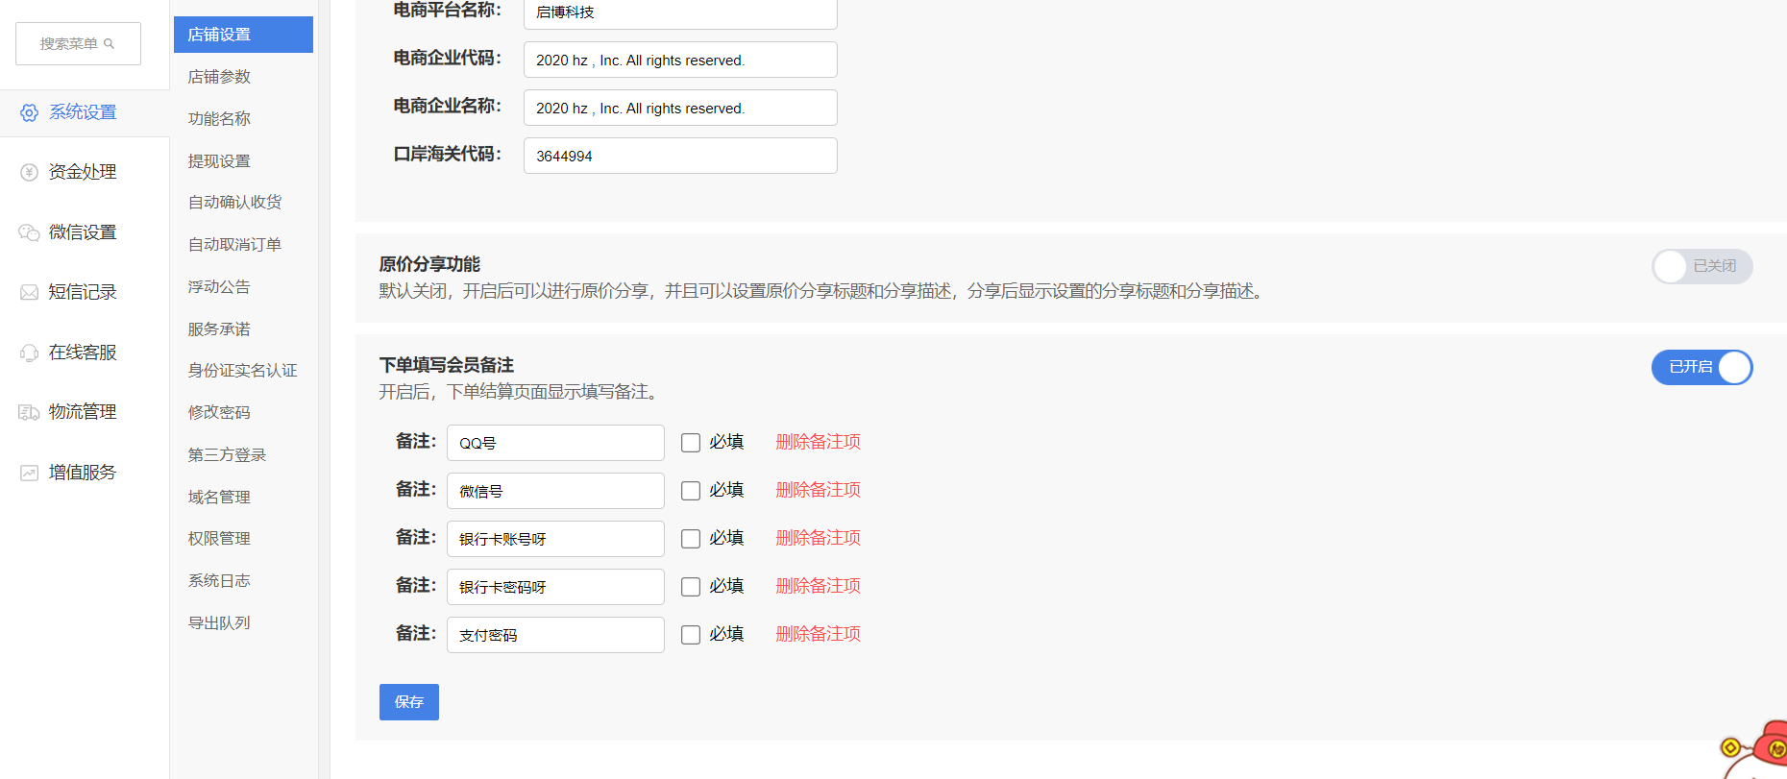Go to 权限管理 in the submenu
The image size is (1787, 779).
(x=219, y=539)
